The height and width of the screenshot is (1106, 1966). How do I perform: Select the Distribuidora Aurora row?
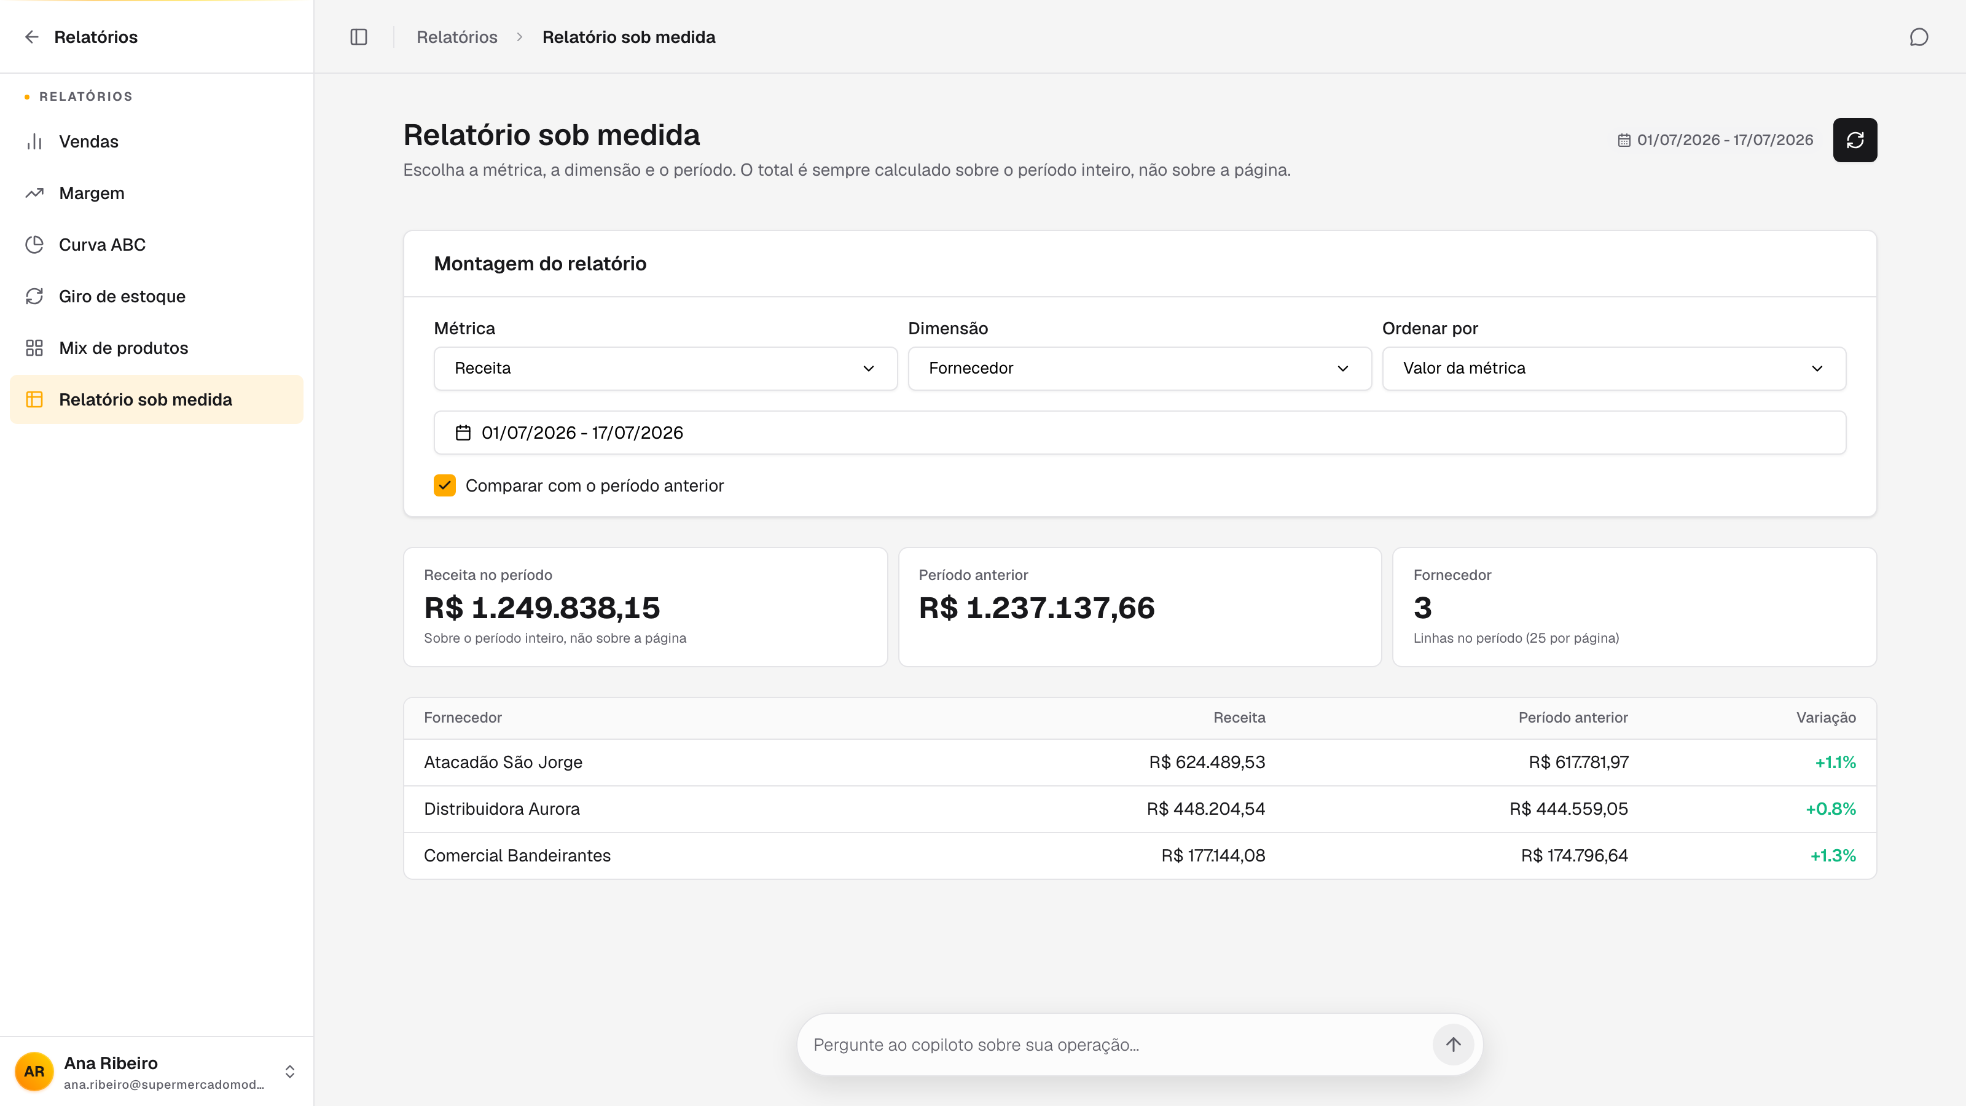click(1140, 809)
